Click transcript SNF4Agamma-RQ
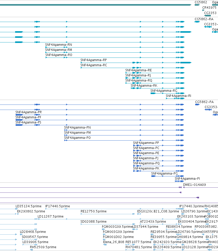 pyautogui.click(x=139, y=81)
